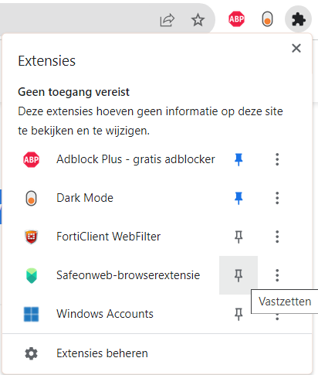The height and width of the screenshot is (375, 318).
Task: Unpin Dark Mode from the toolbar
Action: click(x=238, y=198)
